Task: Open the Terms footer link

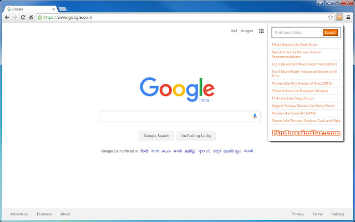Action: tap(317, 214)
